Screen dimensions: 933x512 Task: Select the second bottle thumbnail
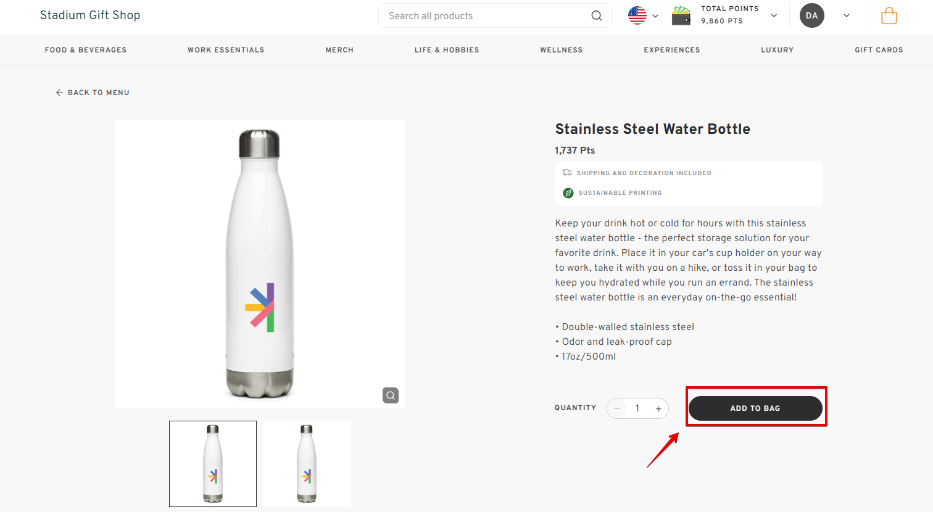[x=306, y=464]
